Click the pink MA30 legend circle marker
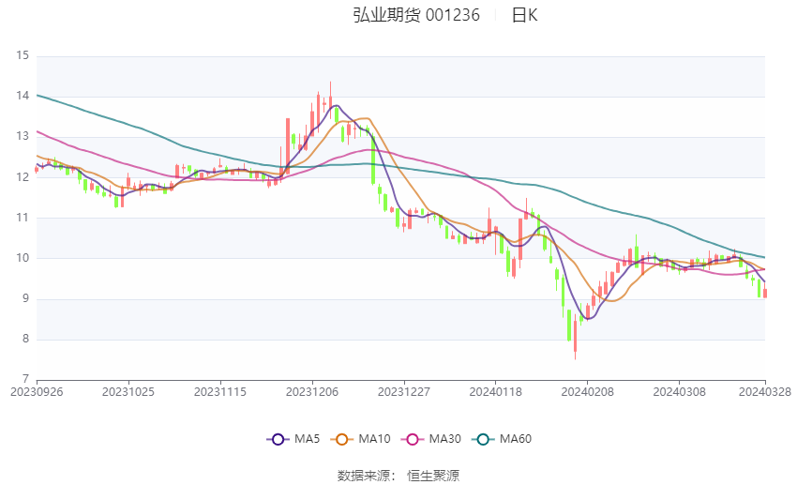Screen dimensions: 797x485 tap(410, 439)
